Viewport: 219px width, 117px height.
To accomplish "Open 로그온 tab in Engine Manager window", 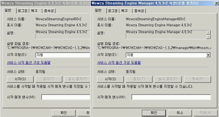I will pyautogui.click(x=113, y=11).
